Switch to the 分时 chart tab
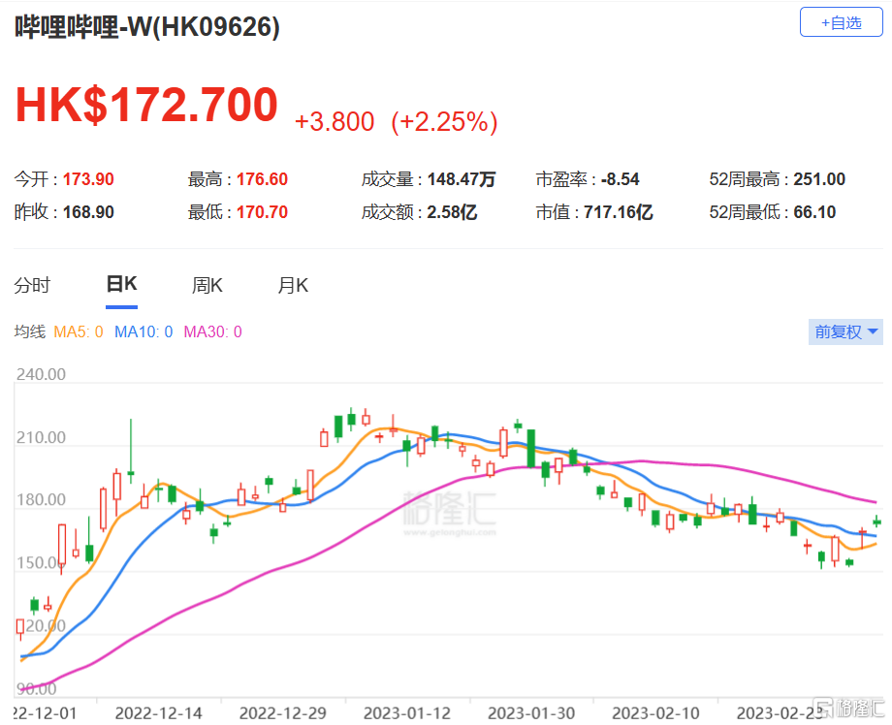Image resolution: width=892 pixels, height=725 pixels. (x=32, y=285)
